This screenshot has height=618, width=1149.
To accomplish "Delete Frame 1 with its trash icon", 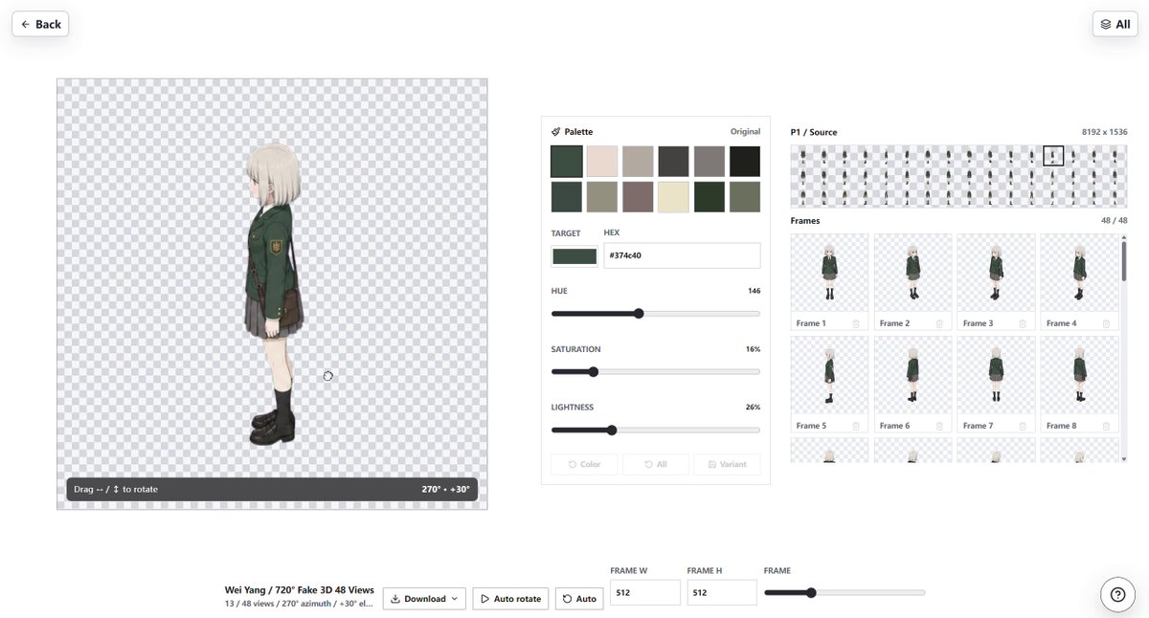I will [x=856, y=323].
